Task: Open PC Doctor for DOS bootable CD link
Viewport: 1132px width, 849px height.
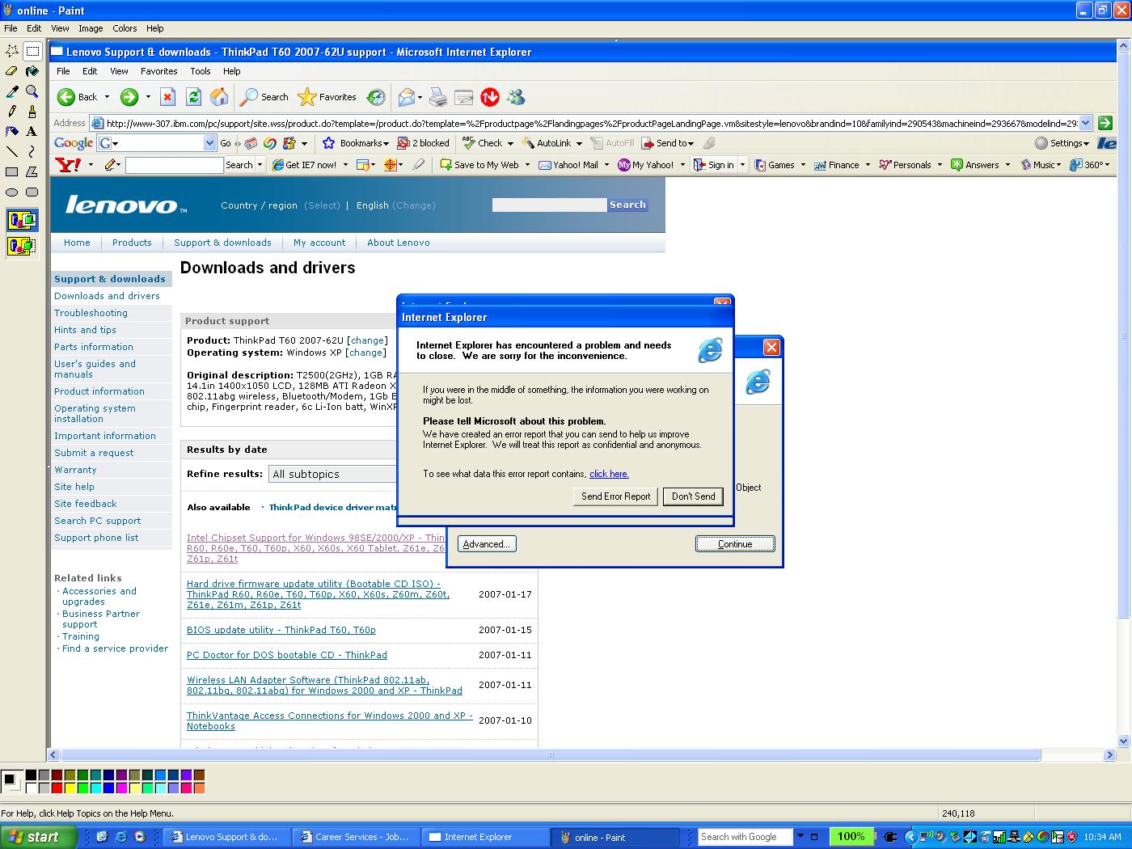Action: click(286, 655)
